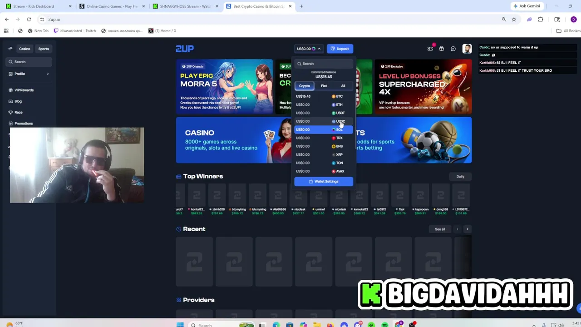Click the sidebar Search field
Image resolution: width=581 pixels, height=327 pixels.
pos(30,62)
